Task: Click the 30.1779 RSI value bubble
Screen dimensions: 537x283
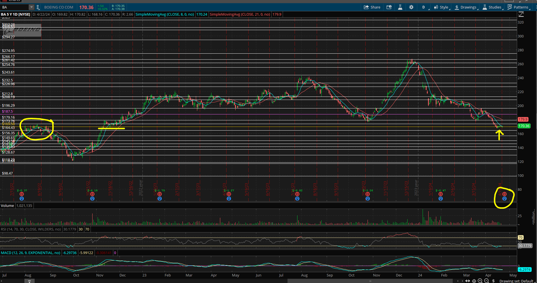Action: pos(525,245)
